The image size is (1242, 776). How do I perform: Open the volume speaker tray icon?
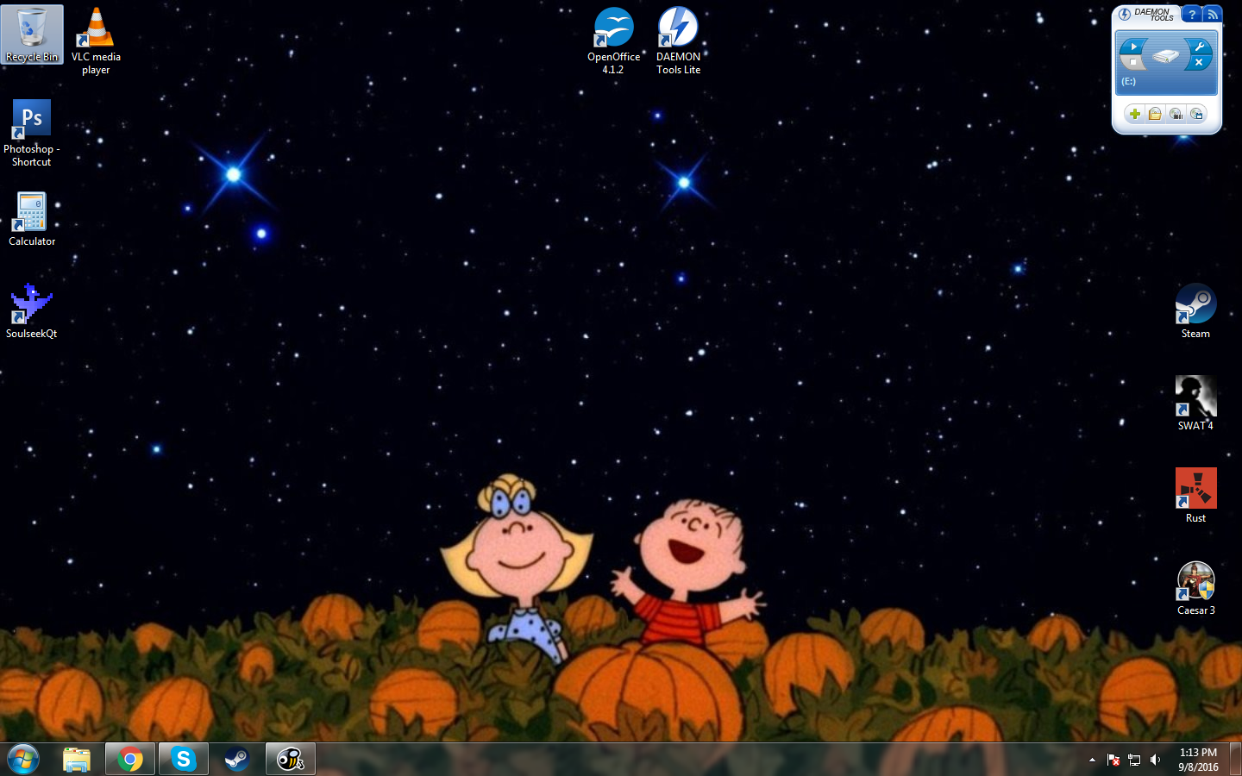point(1156,760)
